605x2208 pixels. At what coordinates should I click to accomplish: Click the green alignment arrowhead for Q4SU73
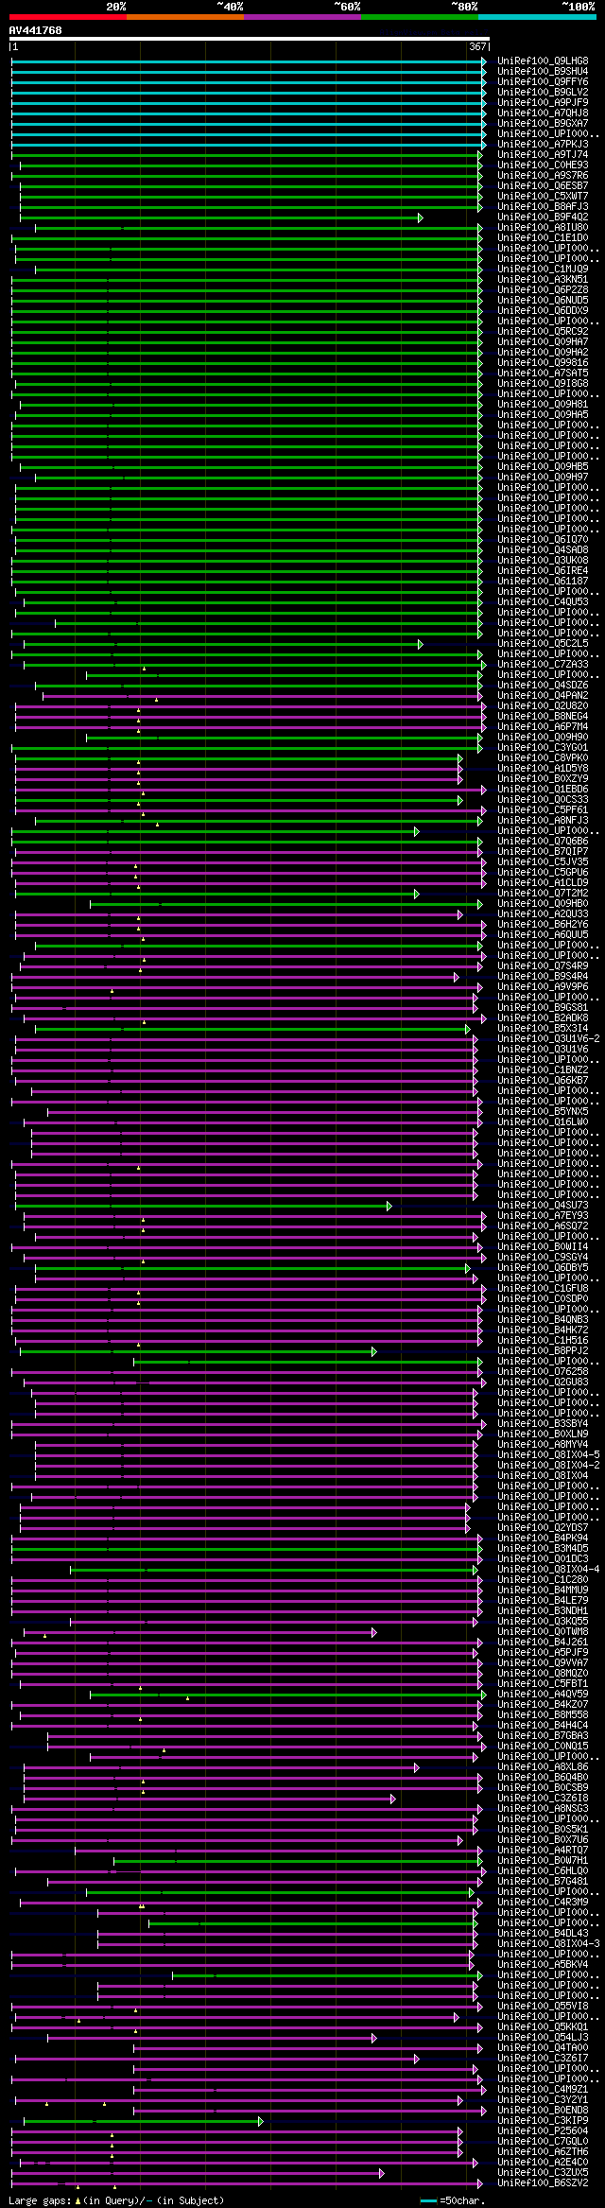[389, 1206]
